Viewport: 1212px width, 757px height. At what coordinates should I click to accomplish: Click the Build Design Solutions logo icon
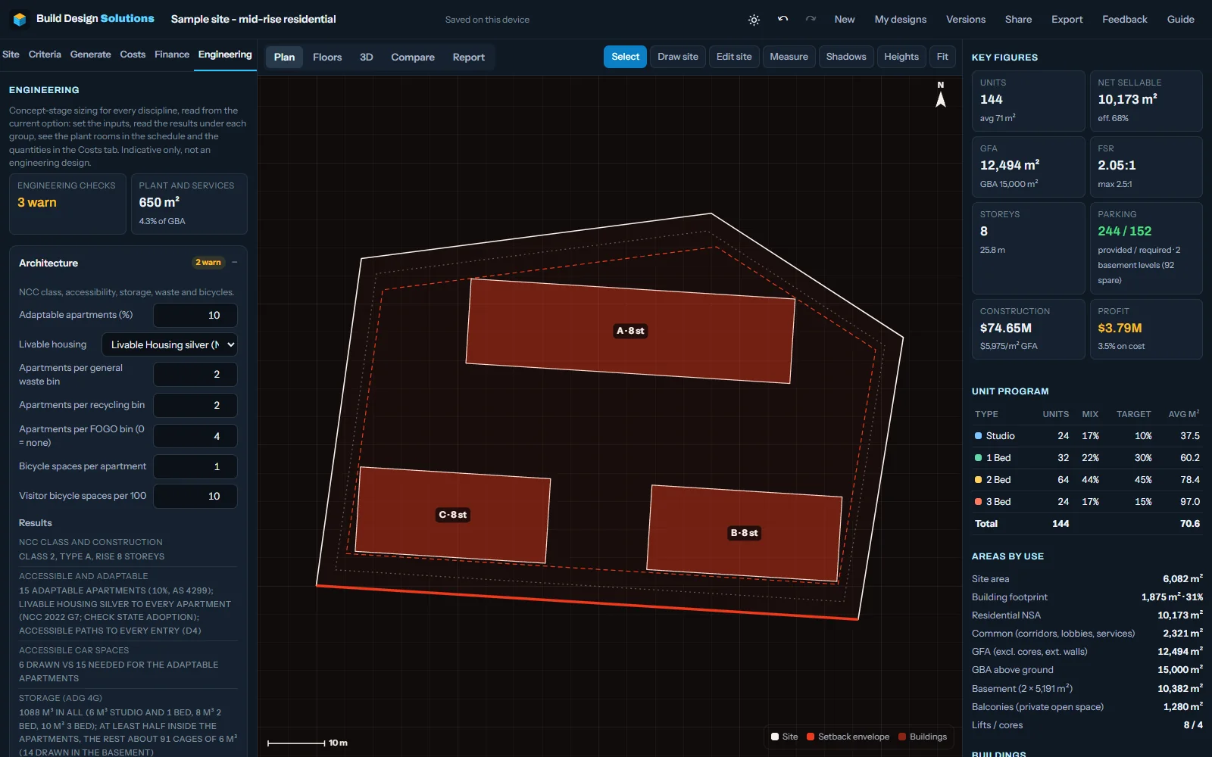tap(20, 19)
